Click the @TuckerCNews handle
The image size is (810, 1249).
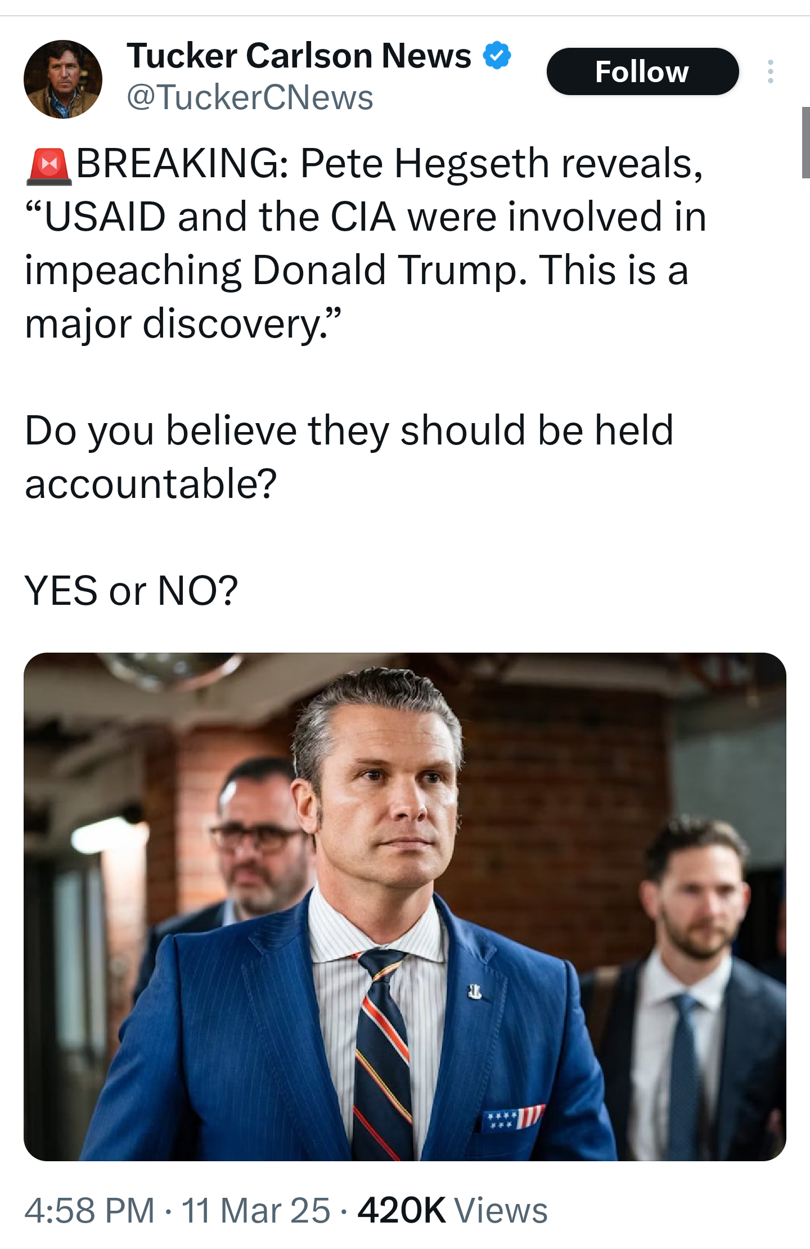coord(250,97)
